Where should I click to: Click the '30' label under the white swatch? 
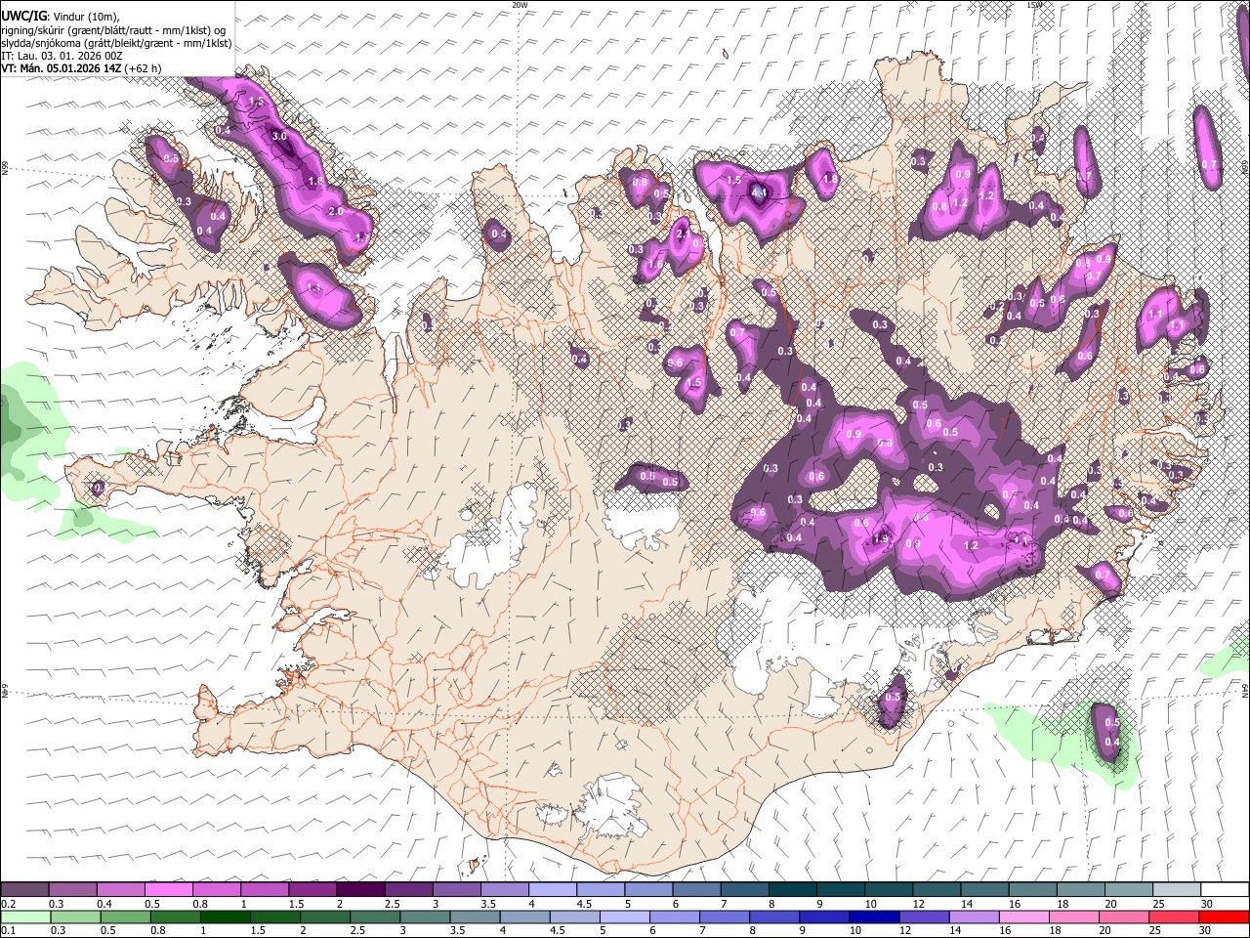coord(1208,904)
